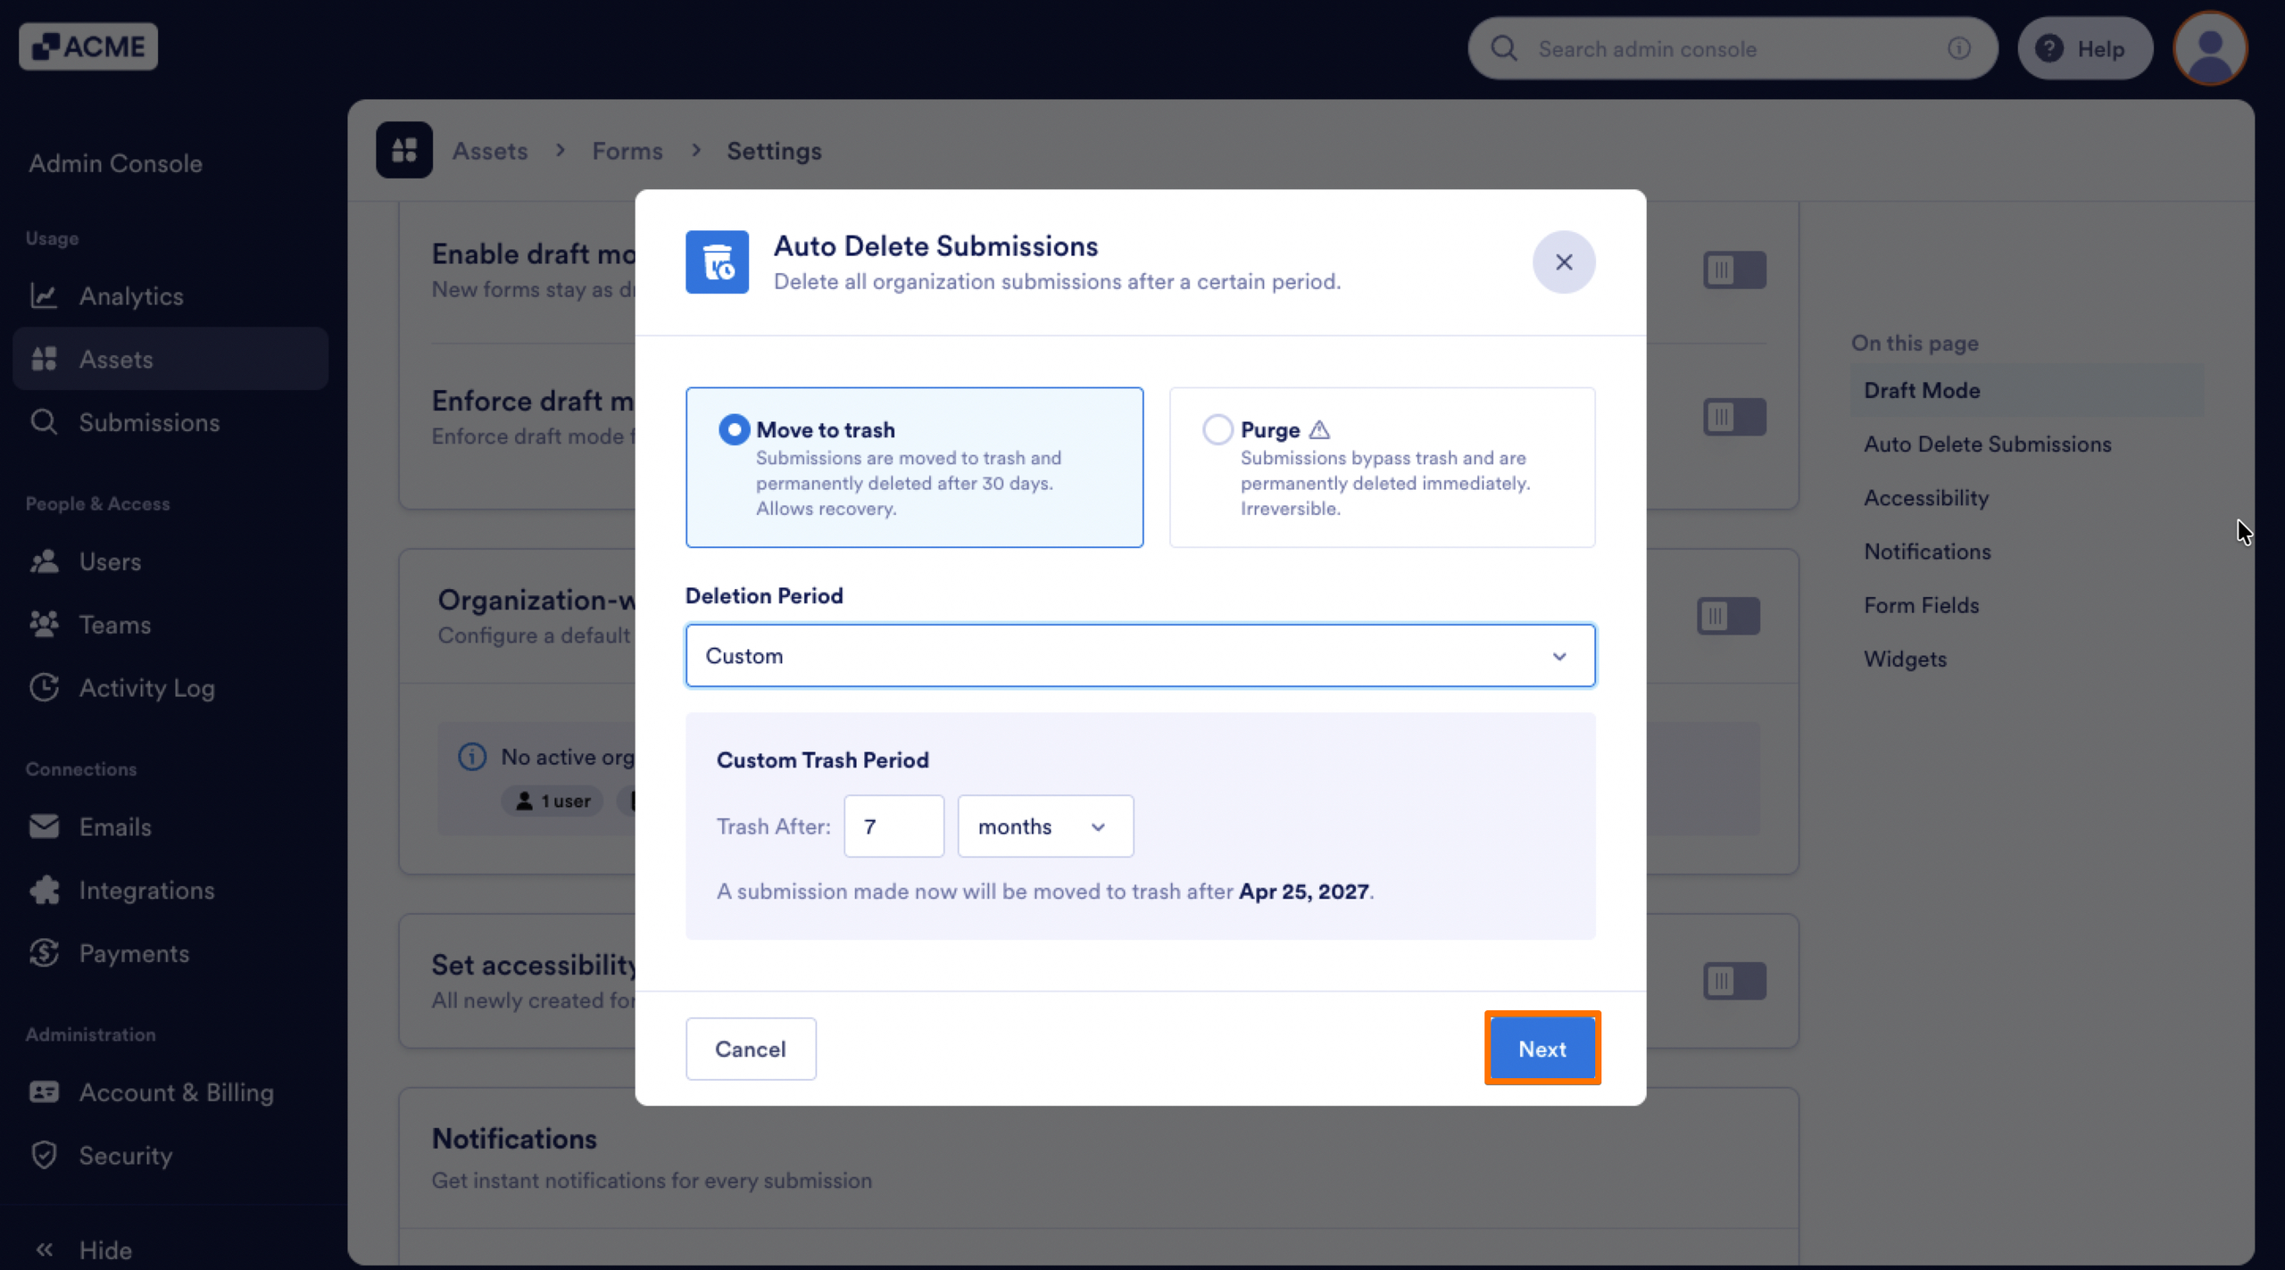Click the Assets grid icon in sidebar
2285x1270 pixels.
[x=44, y=359]
